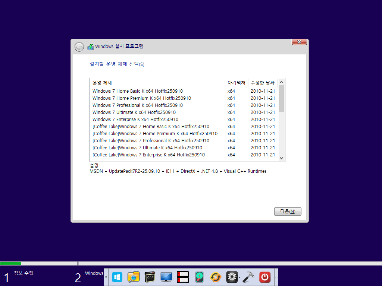Select Windows 7 Home Premium K x64 Hotfix250910
The width and height of the screenshot is (382, 286).
184,98
